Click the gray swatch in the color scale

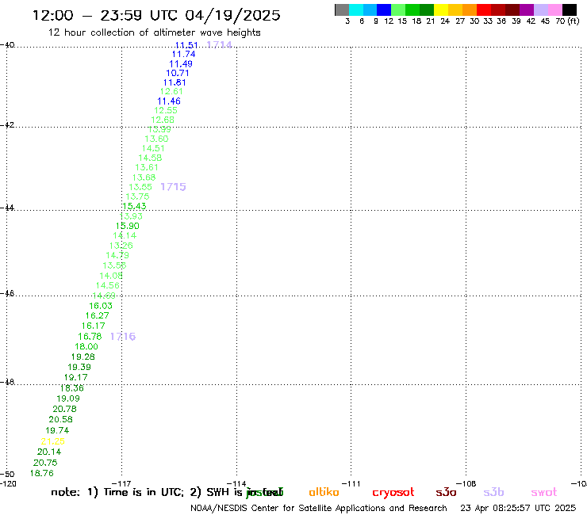(x=342, y=10)
